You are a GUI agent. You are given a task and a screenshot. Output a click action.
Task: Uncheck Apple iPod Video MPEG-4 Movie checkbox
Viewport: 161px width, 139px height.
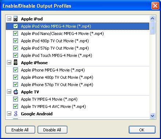(15, 26)
